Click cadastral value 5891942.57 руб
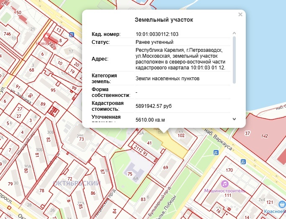The height and width of the screenshot is (219, 286). [153, 106]
